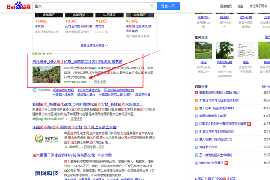Open the 宿迁腾云网络 account menu

pos(258,6)
